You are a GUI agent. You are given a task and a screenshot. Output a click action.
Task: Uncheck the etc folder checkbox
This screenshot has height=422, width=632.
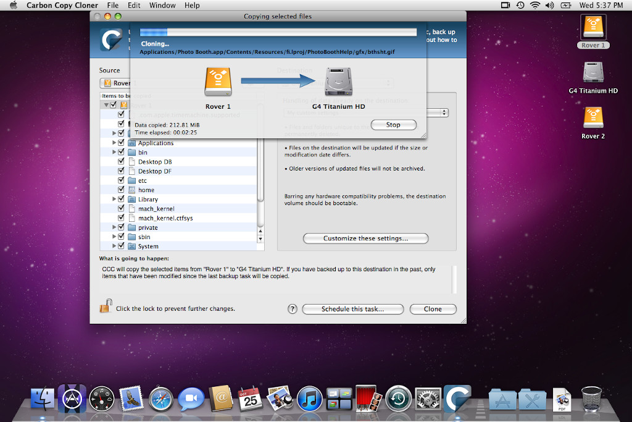pyautogui.click(x=121, y=180)
